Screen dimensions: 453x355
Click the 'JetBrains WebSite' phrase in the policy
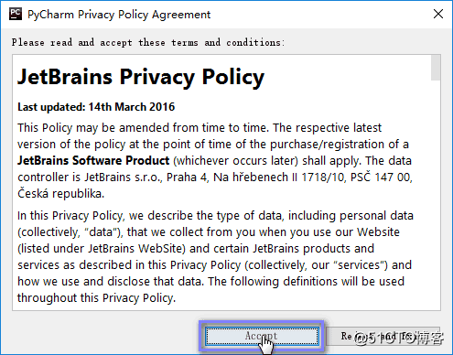click(135, 249)
